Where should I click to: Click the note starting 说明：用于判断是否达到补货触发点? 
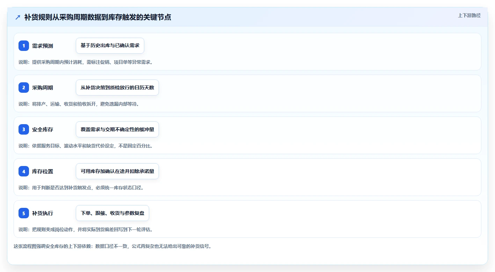tap(81, 188)
